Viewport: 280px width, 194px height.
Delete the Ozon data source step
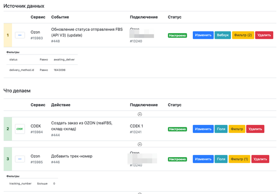click(x=264, y=35)
